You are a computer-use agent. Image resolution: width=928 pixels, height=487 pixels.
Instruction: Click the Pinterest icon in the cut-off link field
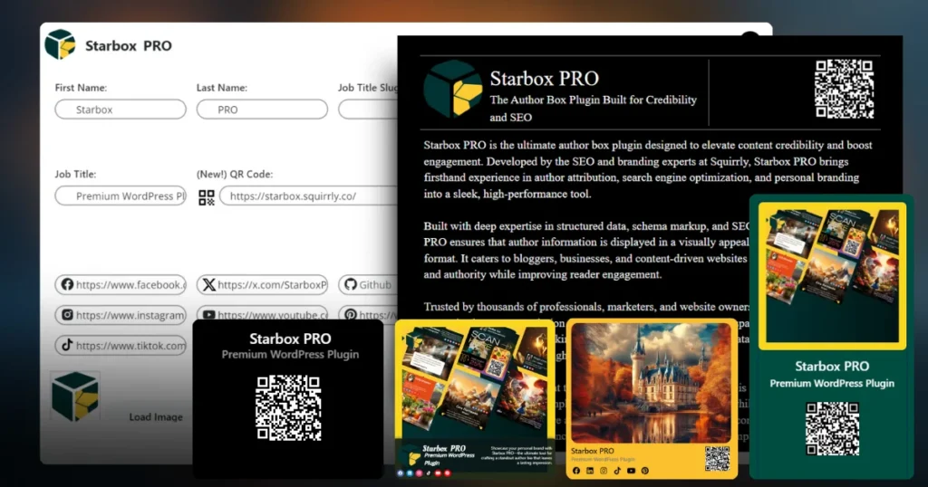(351, 314)
